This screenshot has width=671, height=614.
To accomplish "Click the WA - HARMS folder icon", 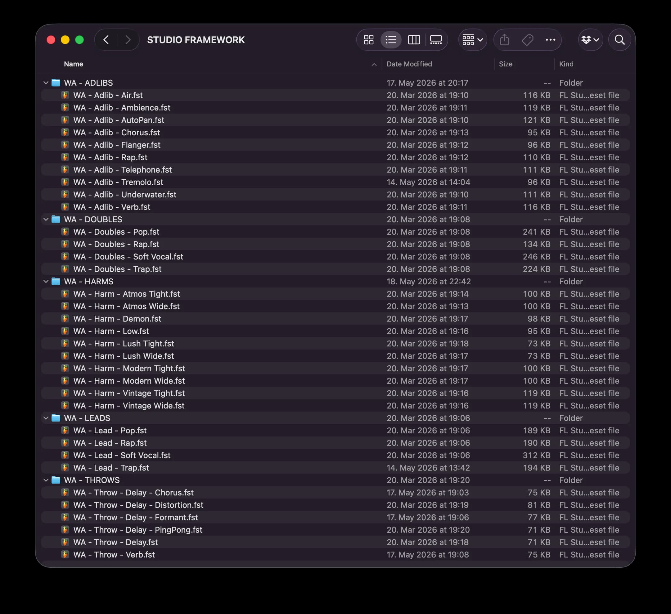I will point(56,281).
